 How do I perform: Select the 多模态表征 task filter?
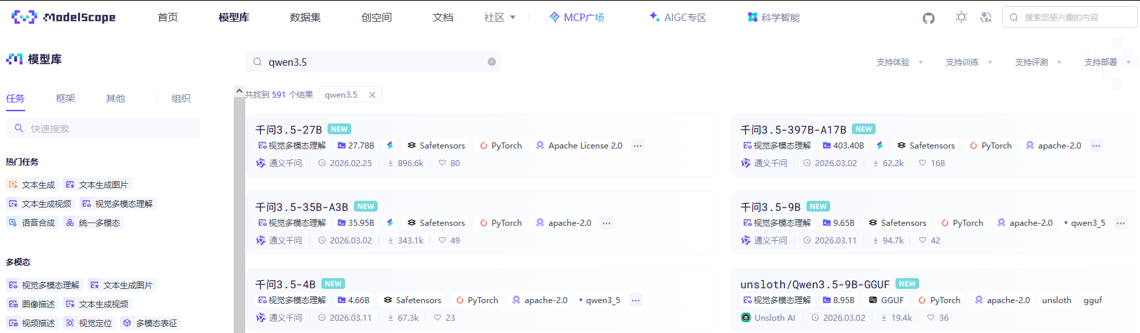click(150, 323)
